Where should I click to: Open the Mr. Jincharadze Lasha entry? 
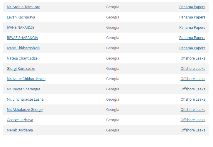[x=25, y=99]
